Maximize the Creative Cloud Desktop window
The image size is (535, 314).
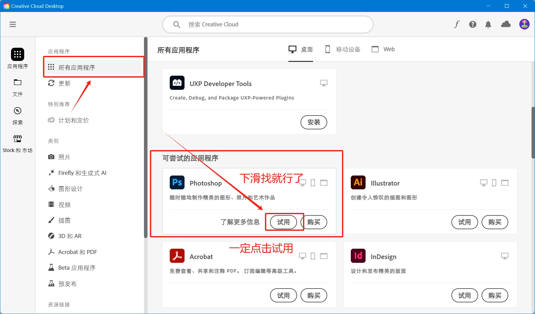[507, 6]
